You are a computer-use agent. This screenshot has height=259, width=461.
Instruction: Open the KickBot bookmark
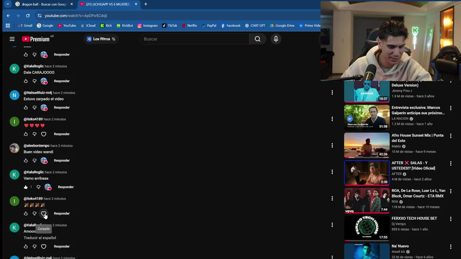click(125, 26)
